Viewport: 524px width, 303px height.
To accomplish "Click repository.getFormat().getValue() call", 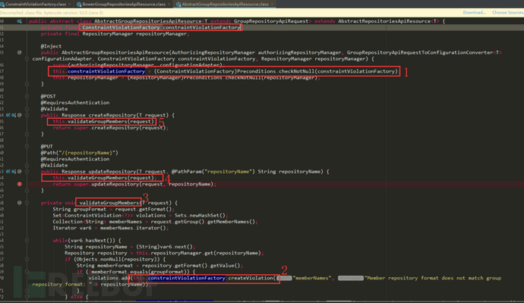I will point(191,266).
